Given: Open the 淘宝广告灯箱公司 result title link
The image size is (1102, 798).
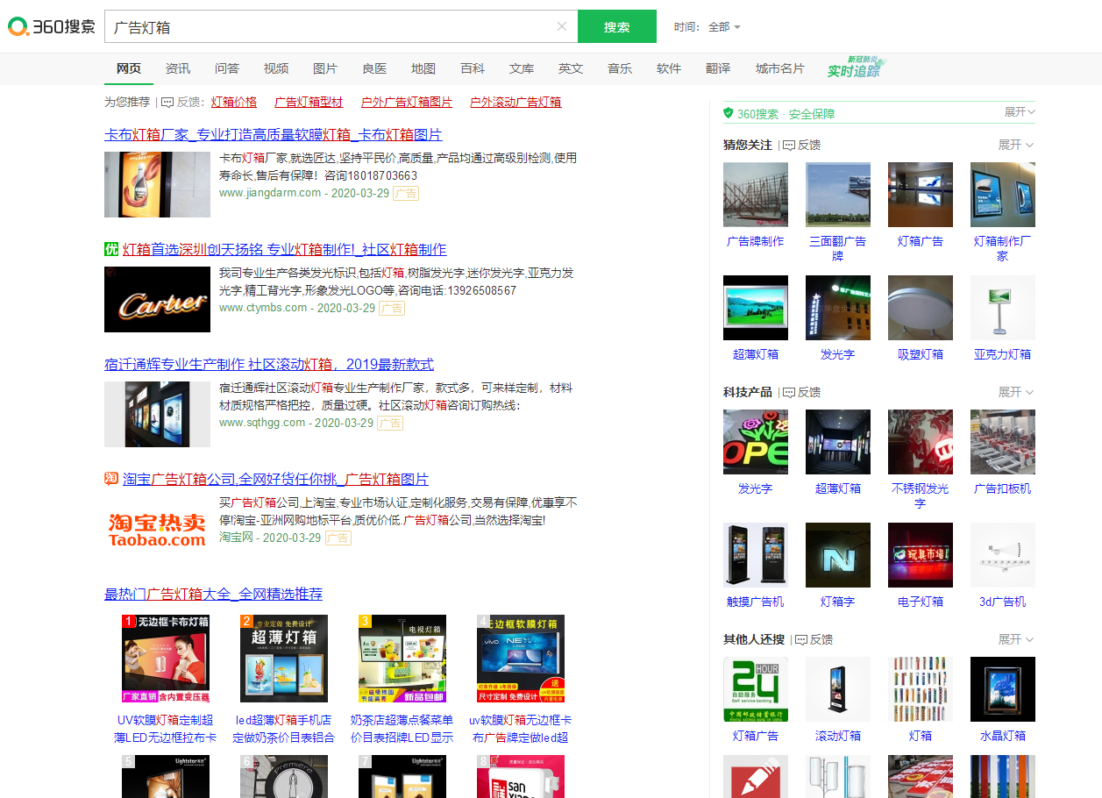Looking at the screenshot, I should pos(275,479).
